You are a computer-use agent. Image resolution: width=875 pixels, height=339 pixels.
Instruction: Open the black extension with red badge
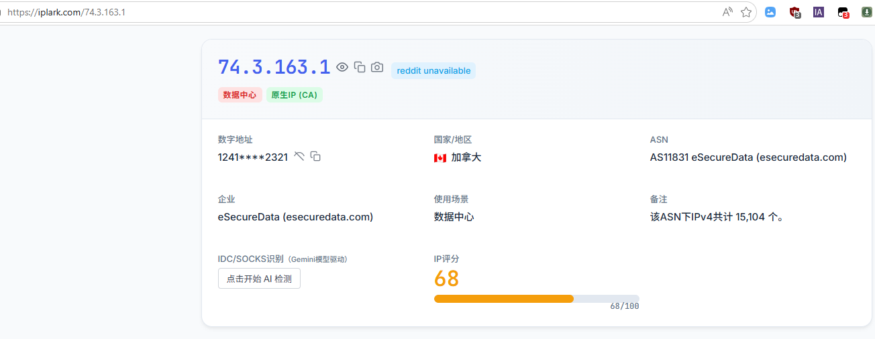[x=843, y=12]
